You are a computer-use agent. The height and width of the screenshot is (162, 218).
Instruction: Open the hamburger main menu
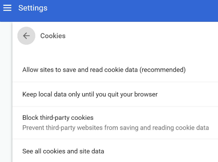[x=7, y=8]
